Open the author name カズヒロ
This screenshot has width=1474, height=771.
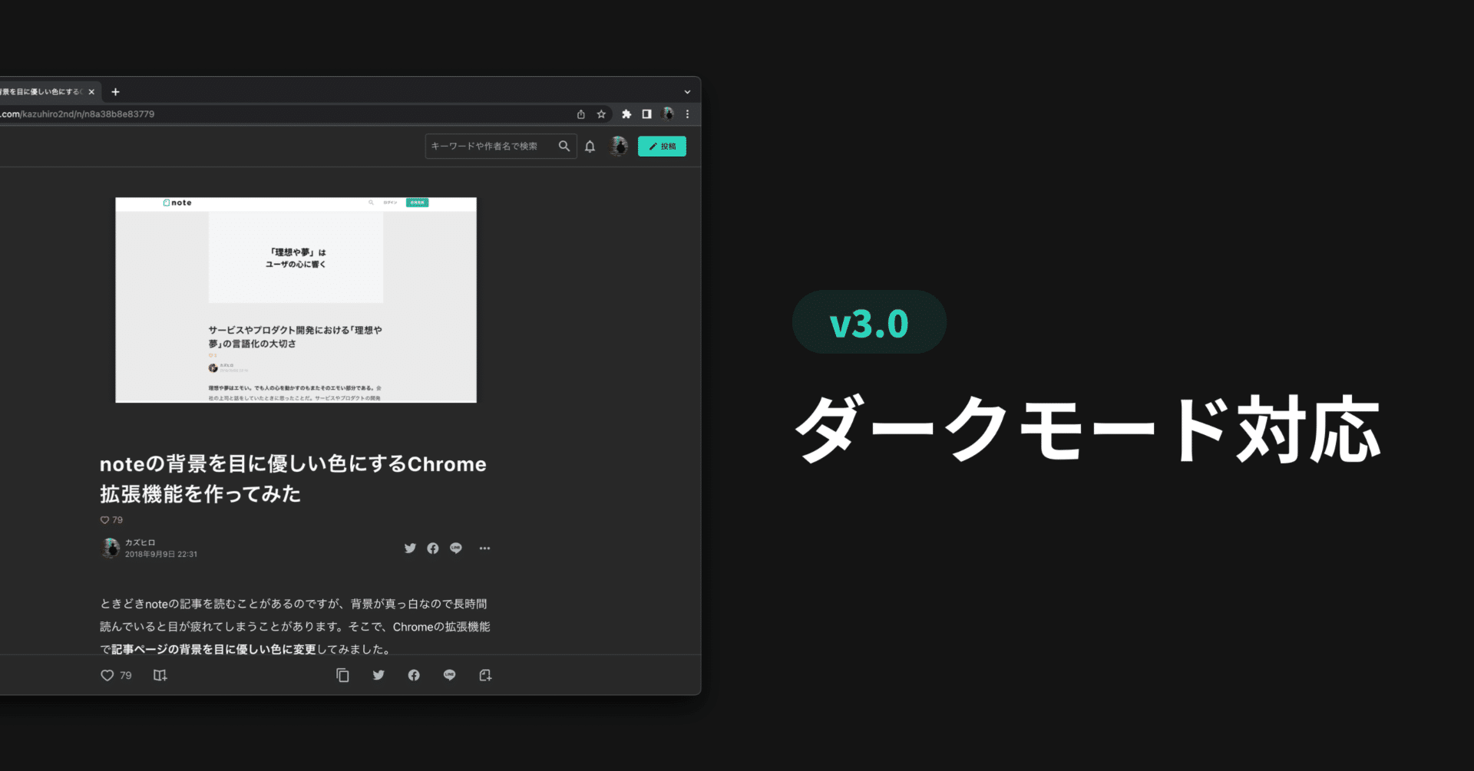point(140,542)
